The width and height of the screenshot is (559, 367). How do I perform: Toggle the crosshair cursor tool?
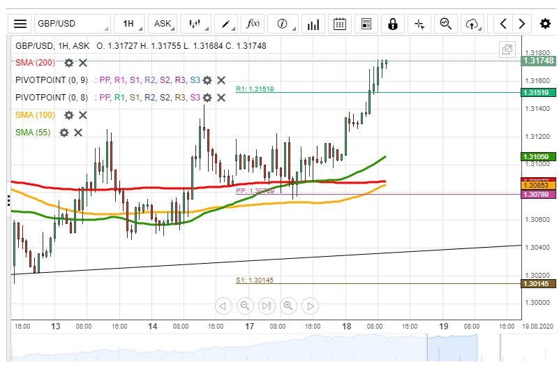click(x=419, y=24)
